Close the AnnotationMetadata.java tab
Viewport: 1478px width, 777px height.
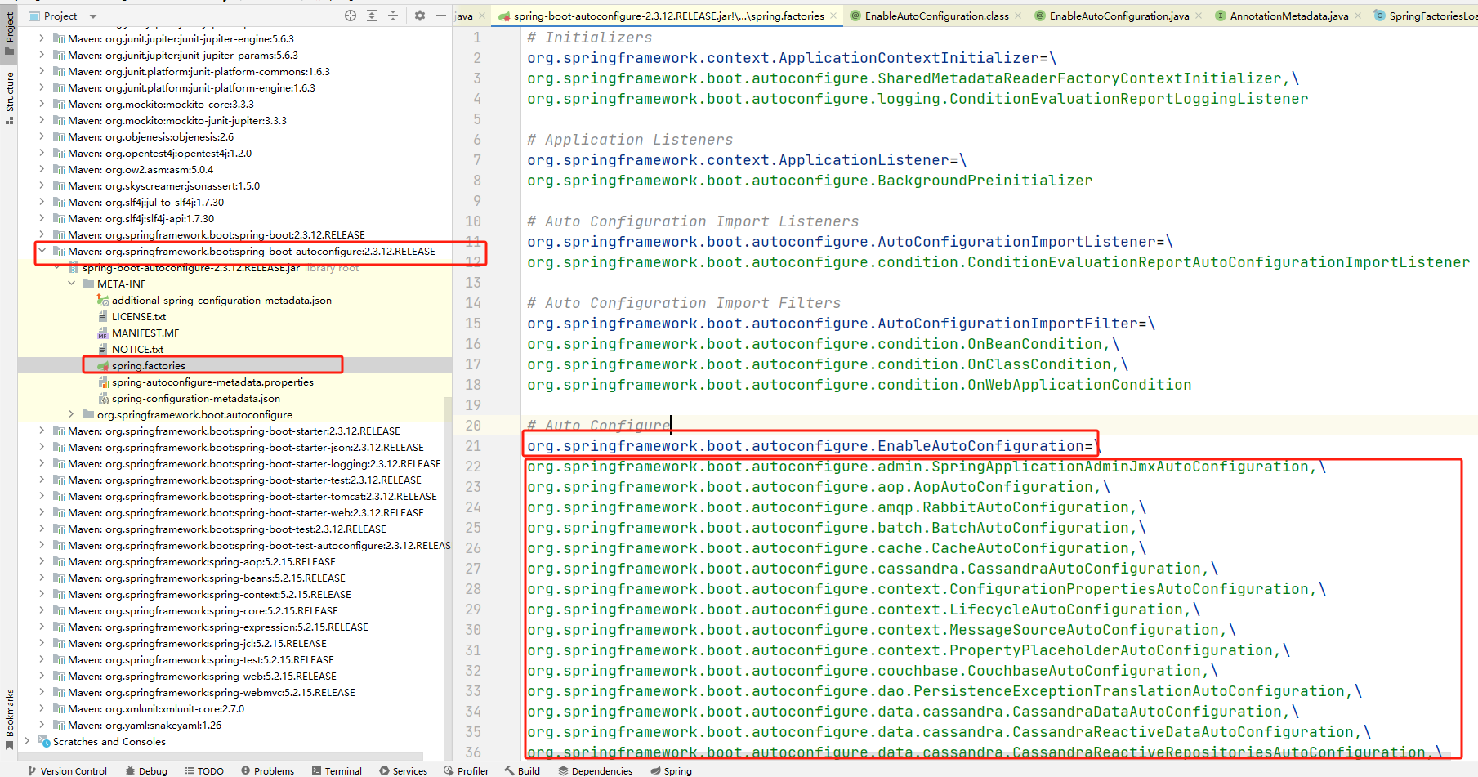tap(1358, 16)
